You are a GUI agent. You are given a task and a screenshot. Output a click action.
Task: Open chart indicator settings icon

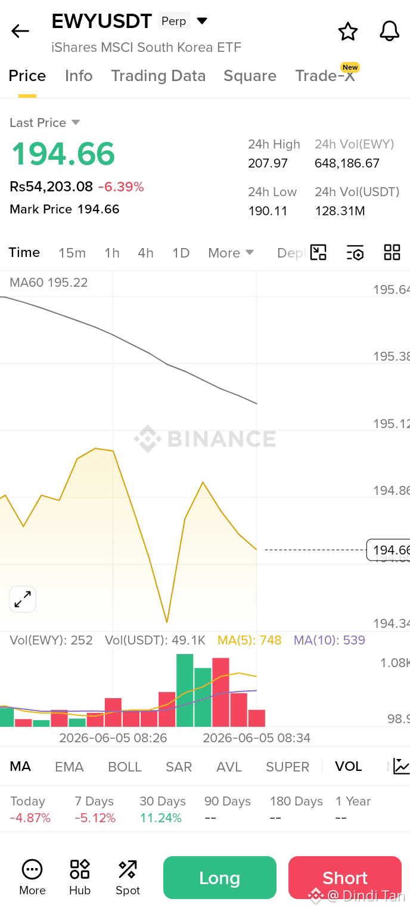(355, 252)
